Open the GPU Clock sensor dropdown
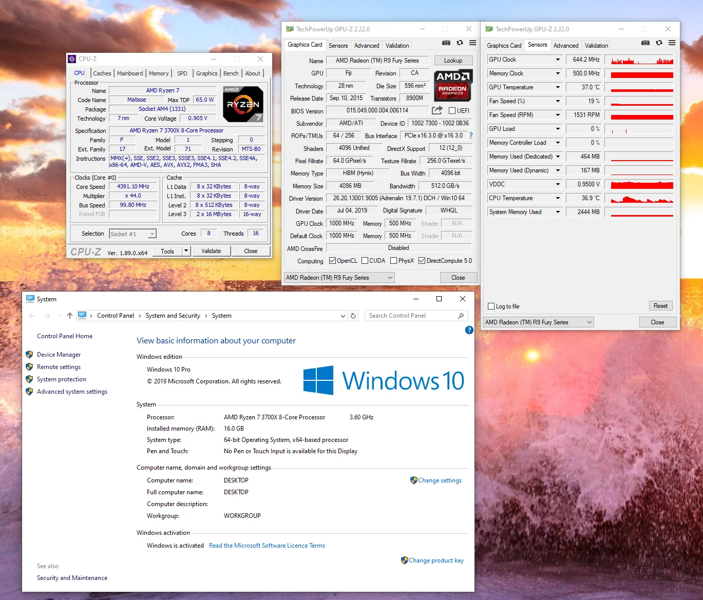The image size is (703, 600). point(558,60)
